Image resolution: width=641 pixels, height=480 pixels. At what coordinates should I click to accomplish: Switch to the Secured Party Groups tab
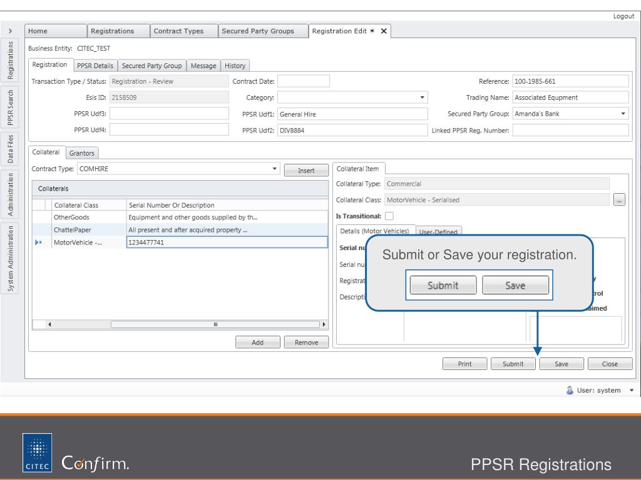264,31
